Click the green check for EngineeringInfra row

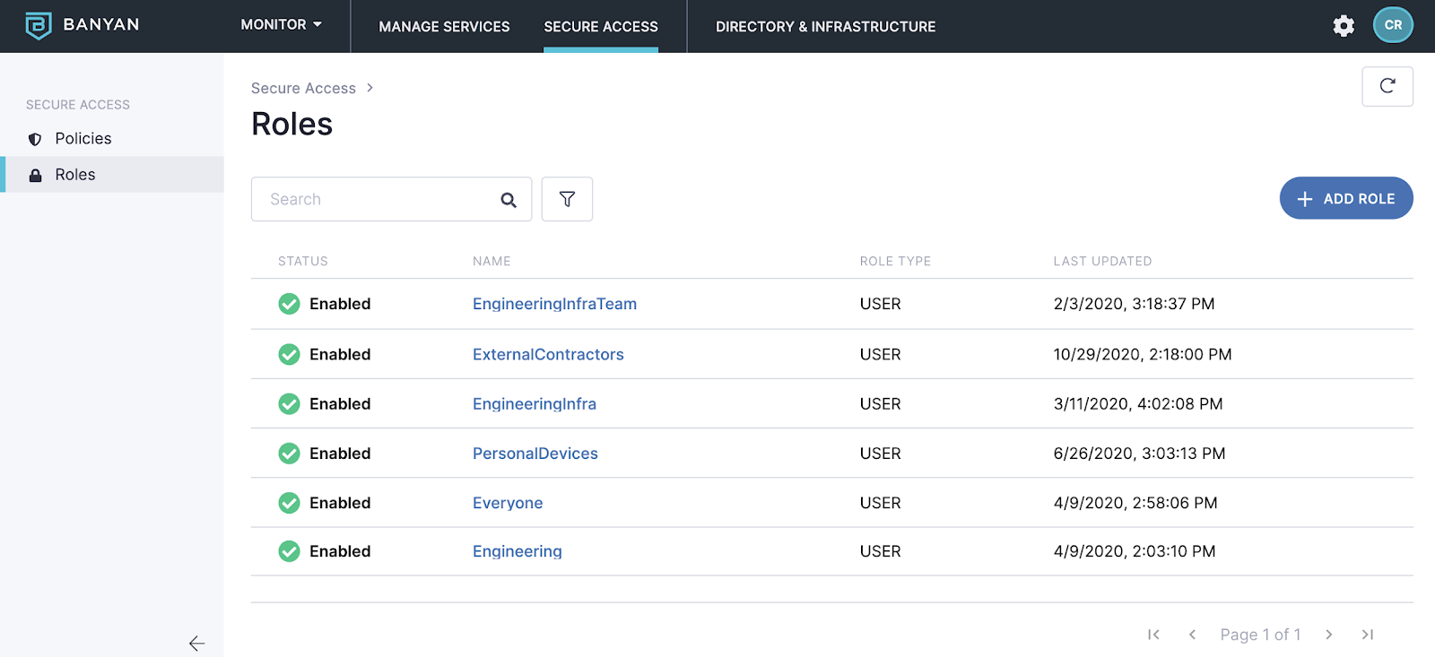[x=289, y=404]
